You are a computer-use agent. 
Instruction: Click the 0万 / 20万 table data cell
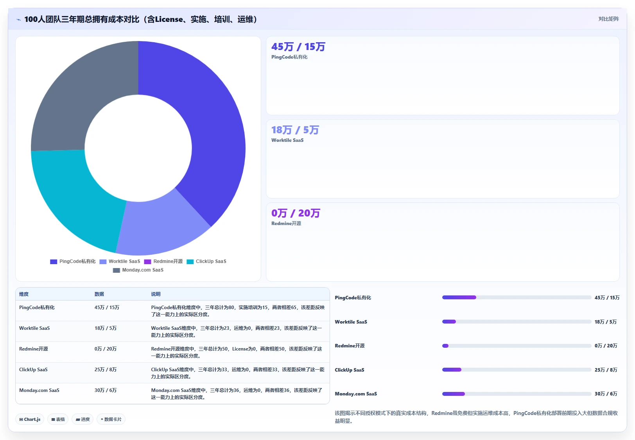pos(106,349)
